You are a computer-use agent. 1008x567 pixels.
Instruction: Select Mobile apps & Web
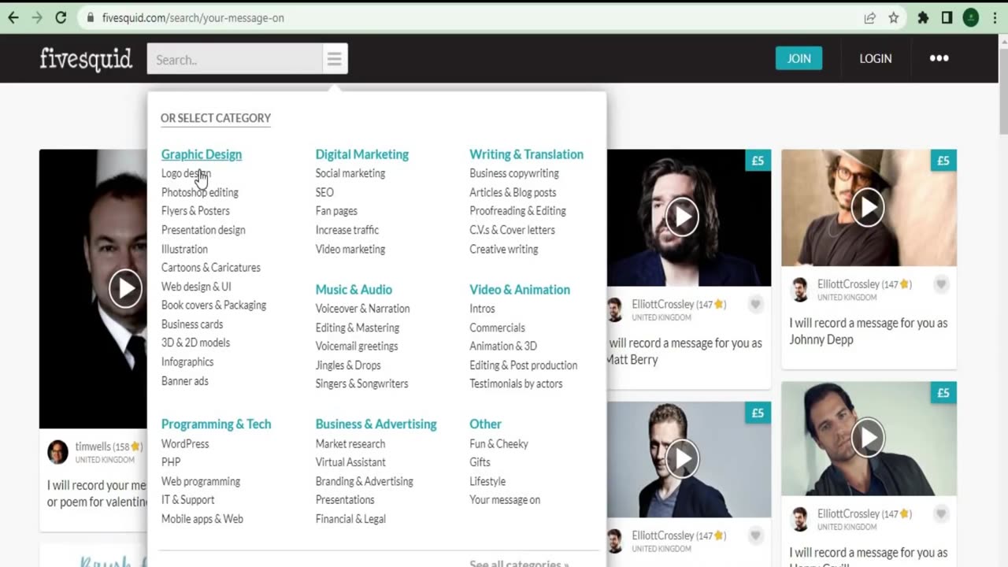coord(202,519)
